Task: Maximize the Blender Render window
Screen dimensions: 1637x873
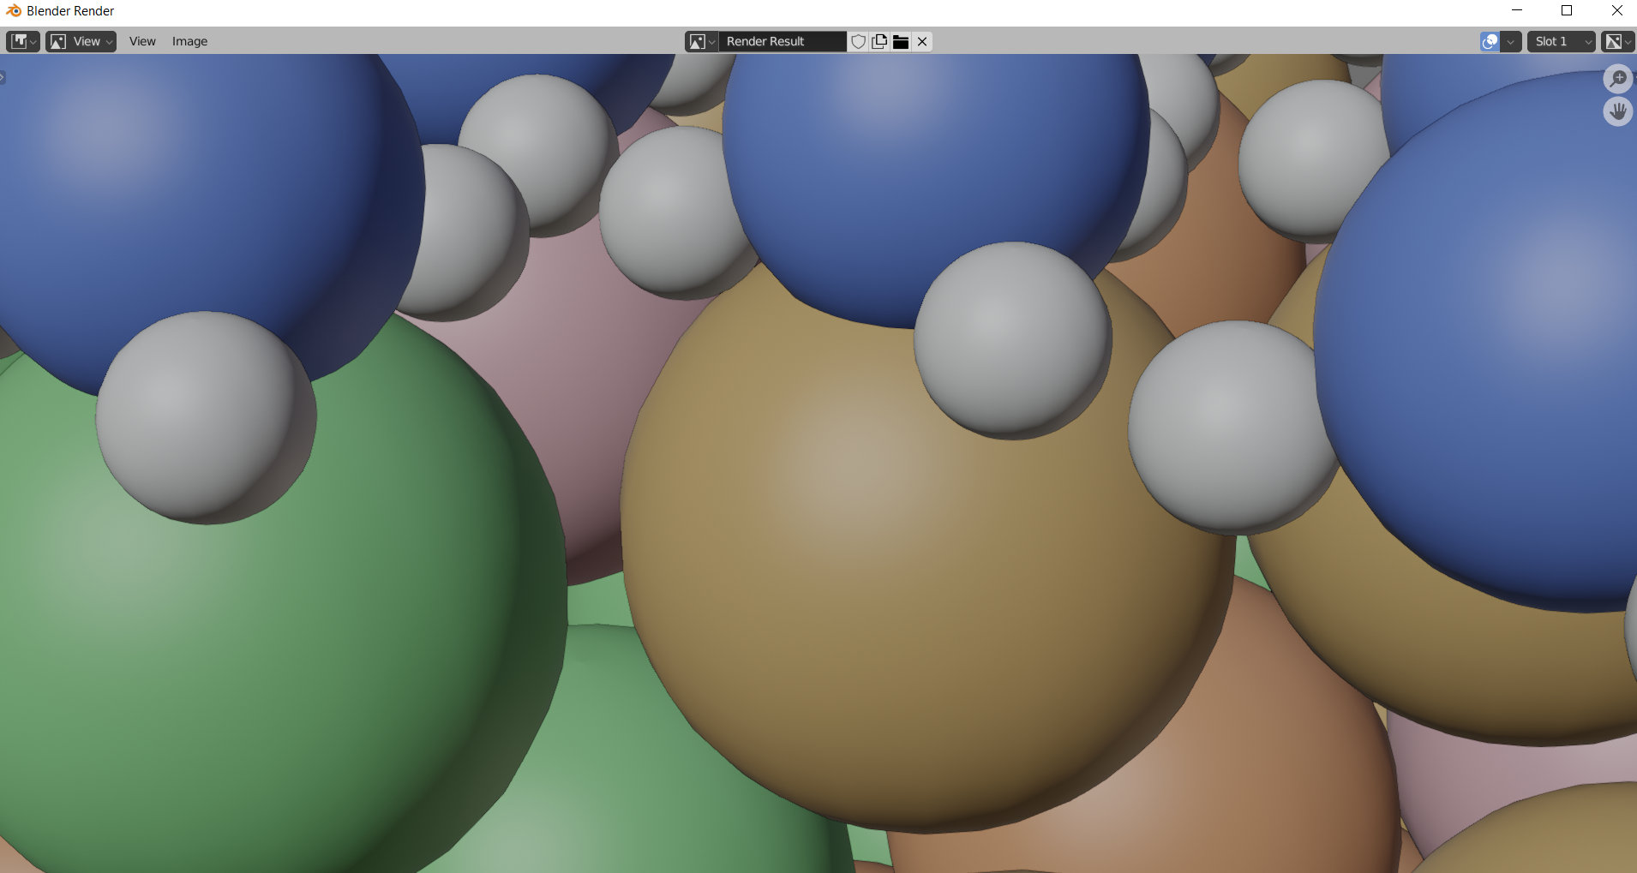Action: pos(1567,10)
